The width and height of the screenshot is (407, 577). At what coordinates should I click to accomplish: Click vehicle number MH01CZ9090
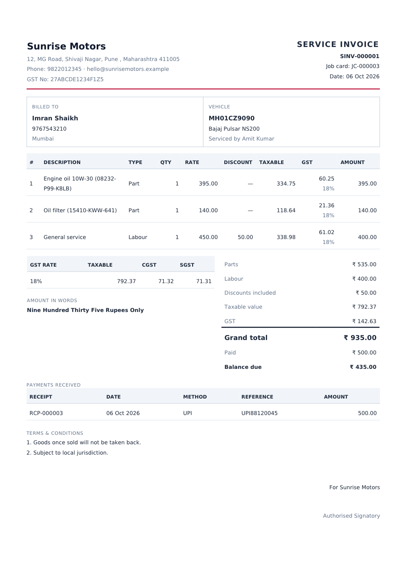[x=232, y=118]
